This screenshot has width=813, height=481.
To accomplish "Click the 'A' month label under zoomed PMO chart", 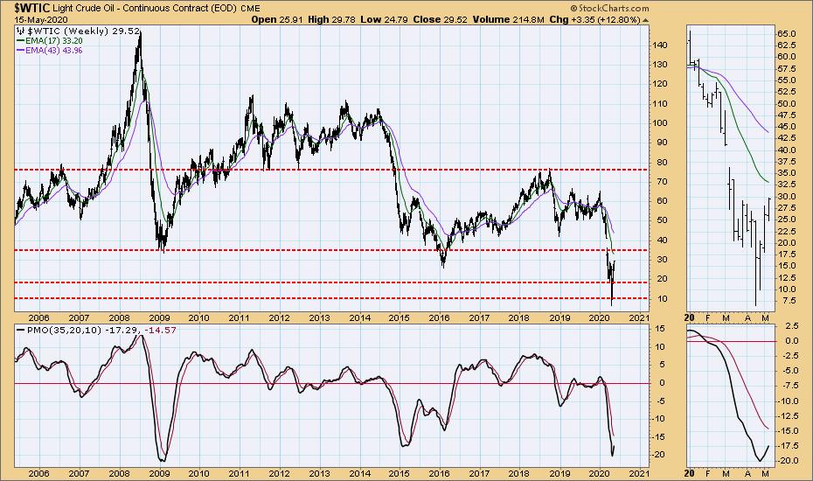I will coord(747,473).
